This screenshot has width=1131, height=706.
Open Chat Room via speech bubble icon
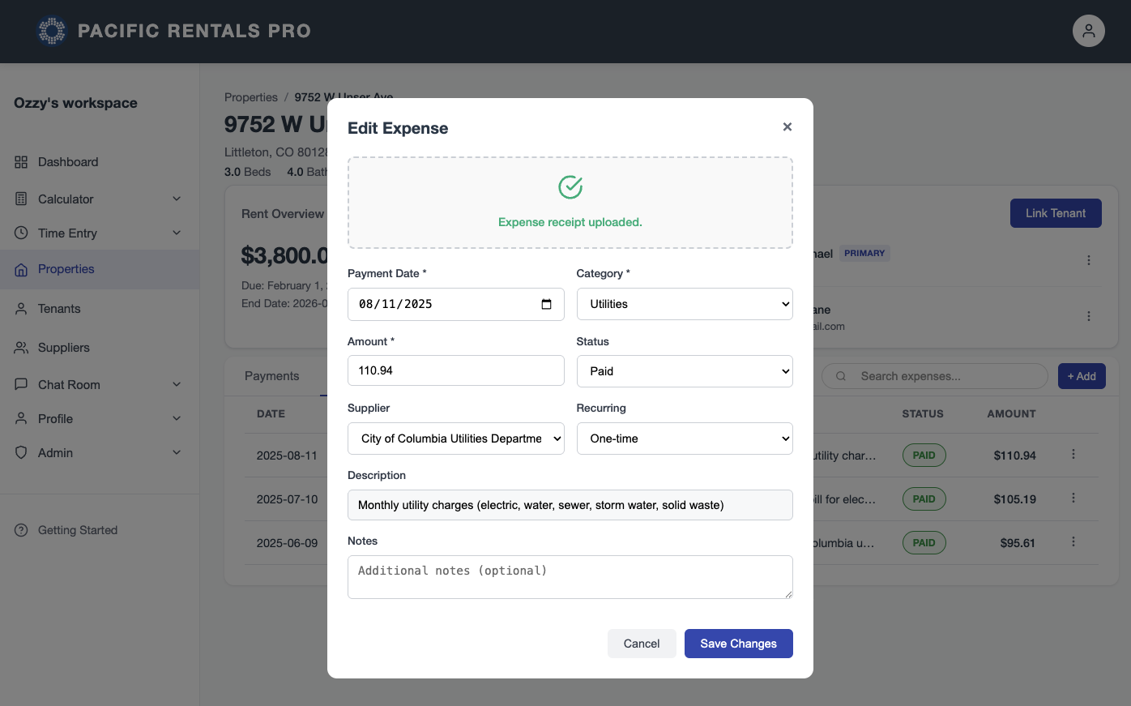point(21,384)
